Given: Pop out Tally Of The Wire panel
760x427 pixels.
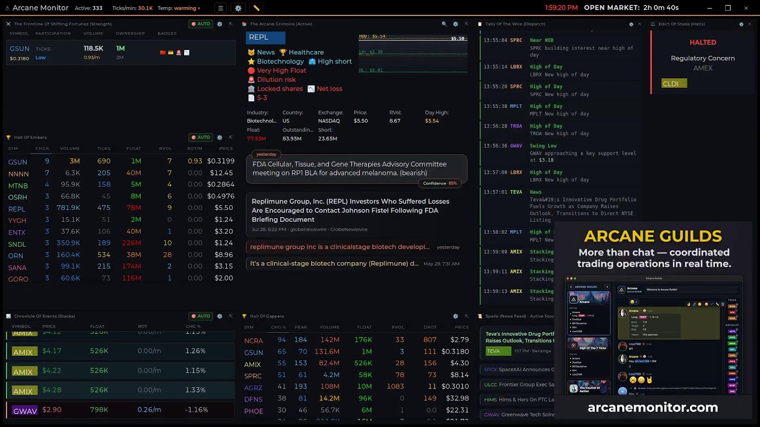Looking at the screenshot, I should tap(639, 24).
